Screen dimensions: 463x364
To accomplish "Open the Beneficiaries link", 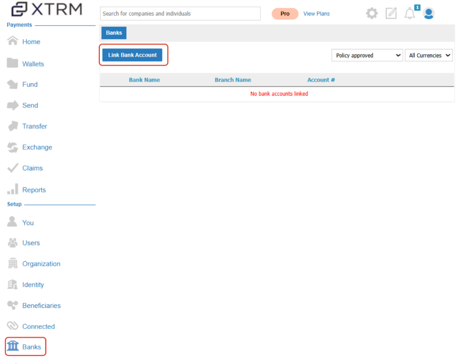I will (42, 306).
